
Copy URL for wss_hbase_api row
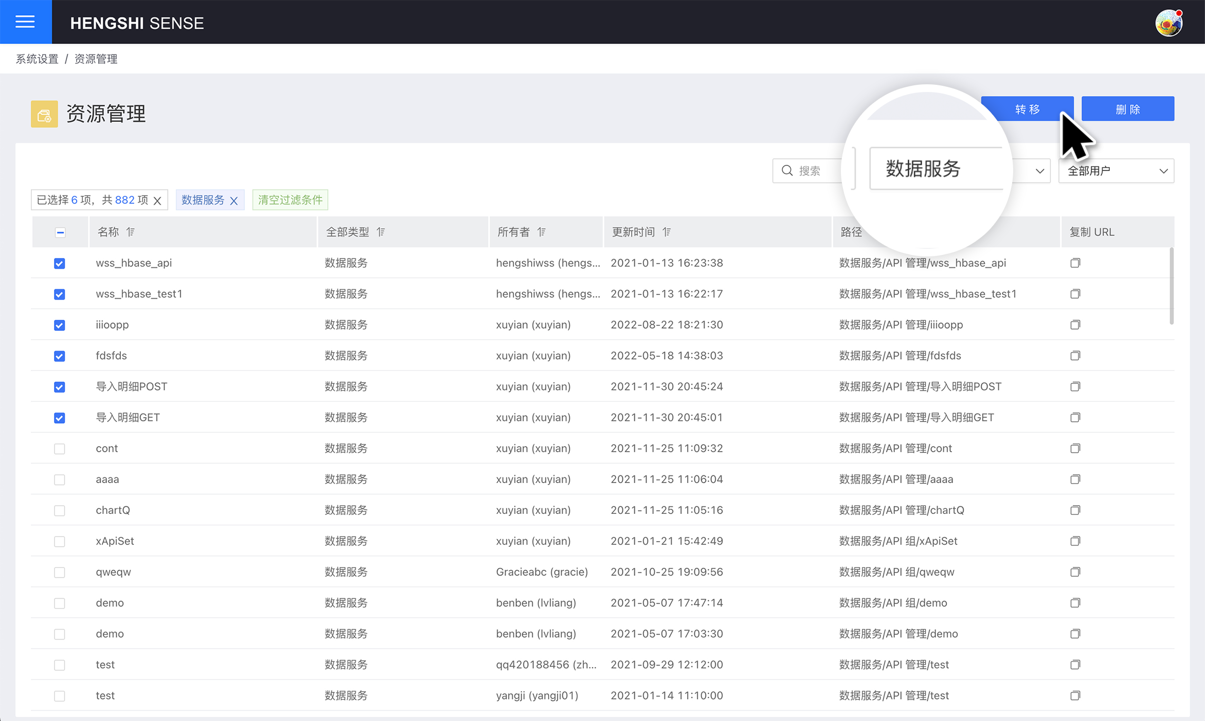coord(1075,263)
